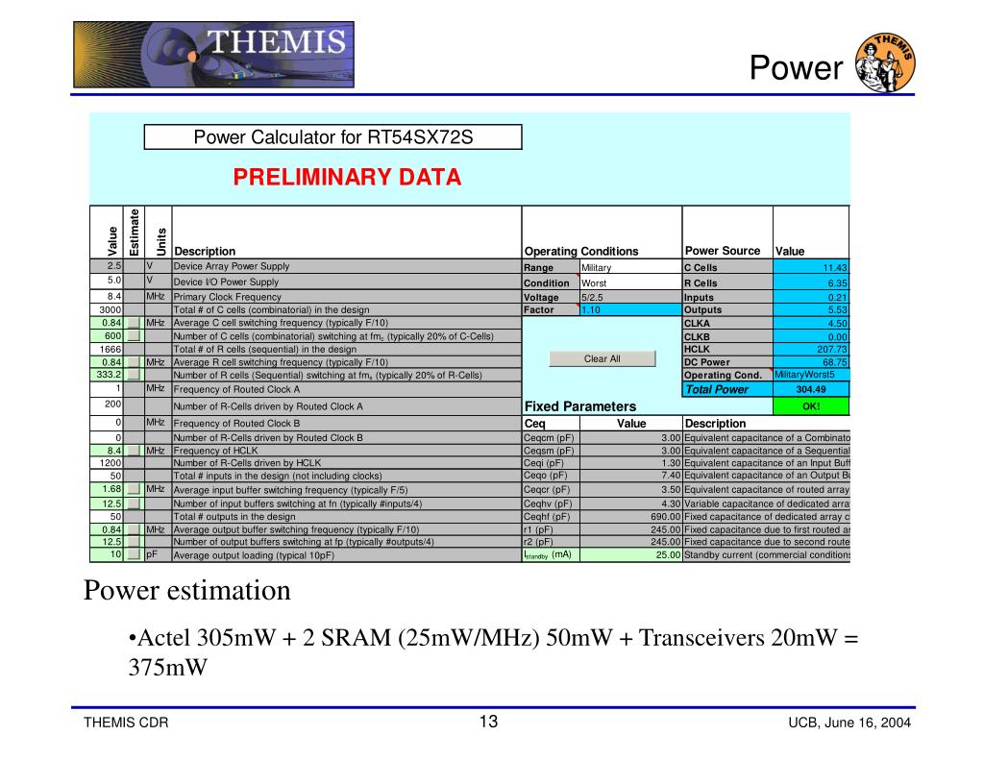Select the Ceqo (pF) value 7.40
Image resolution: width=984 pixels, height=760 pixels.
(x=630, y=475)
